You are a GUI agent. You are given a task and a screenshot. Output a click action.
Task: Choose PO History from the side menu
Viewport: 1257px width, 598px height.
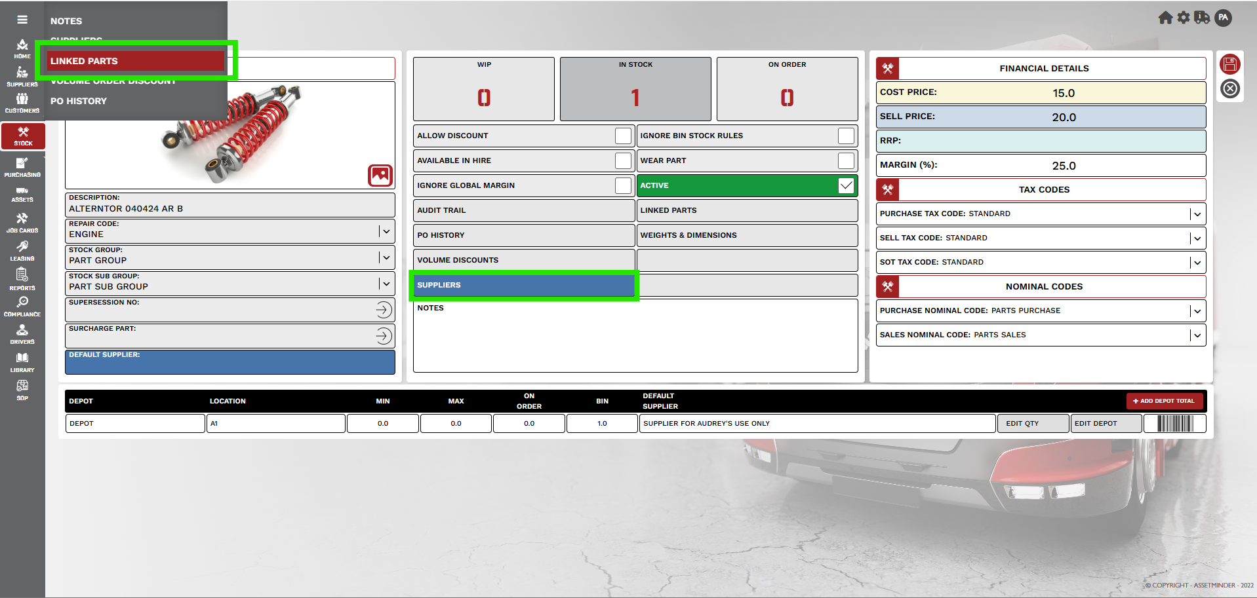79,101
